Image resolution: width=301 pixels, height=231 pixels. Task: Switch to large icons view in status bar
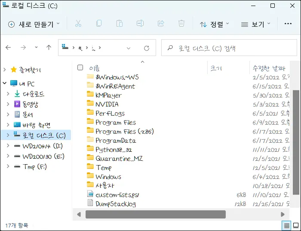296,225
